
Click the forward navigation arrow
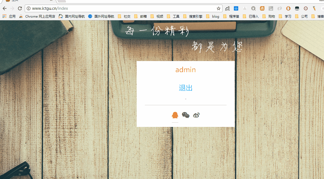(x=12, y=8)
